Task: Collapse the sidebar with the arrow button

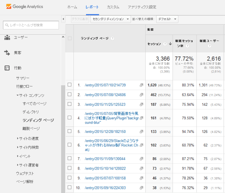Action: (x=64, y=19)
